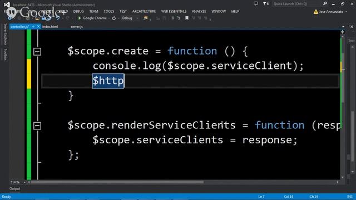Open the toolbar overflow options arrow

(x=210, y=19)
